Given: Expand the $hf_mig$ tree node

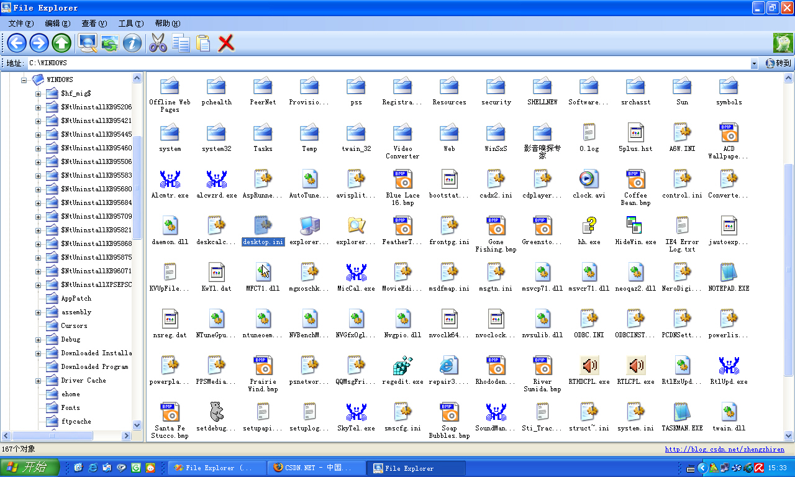Looking at the screenshot, I should [39, 94].
